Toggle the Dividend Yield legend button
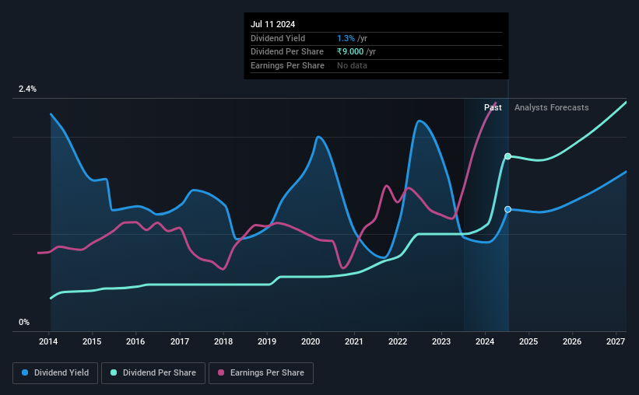This screenshot has width=639, height=395. (x=55, y=373)
